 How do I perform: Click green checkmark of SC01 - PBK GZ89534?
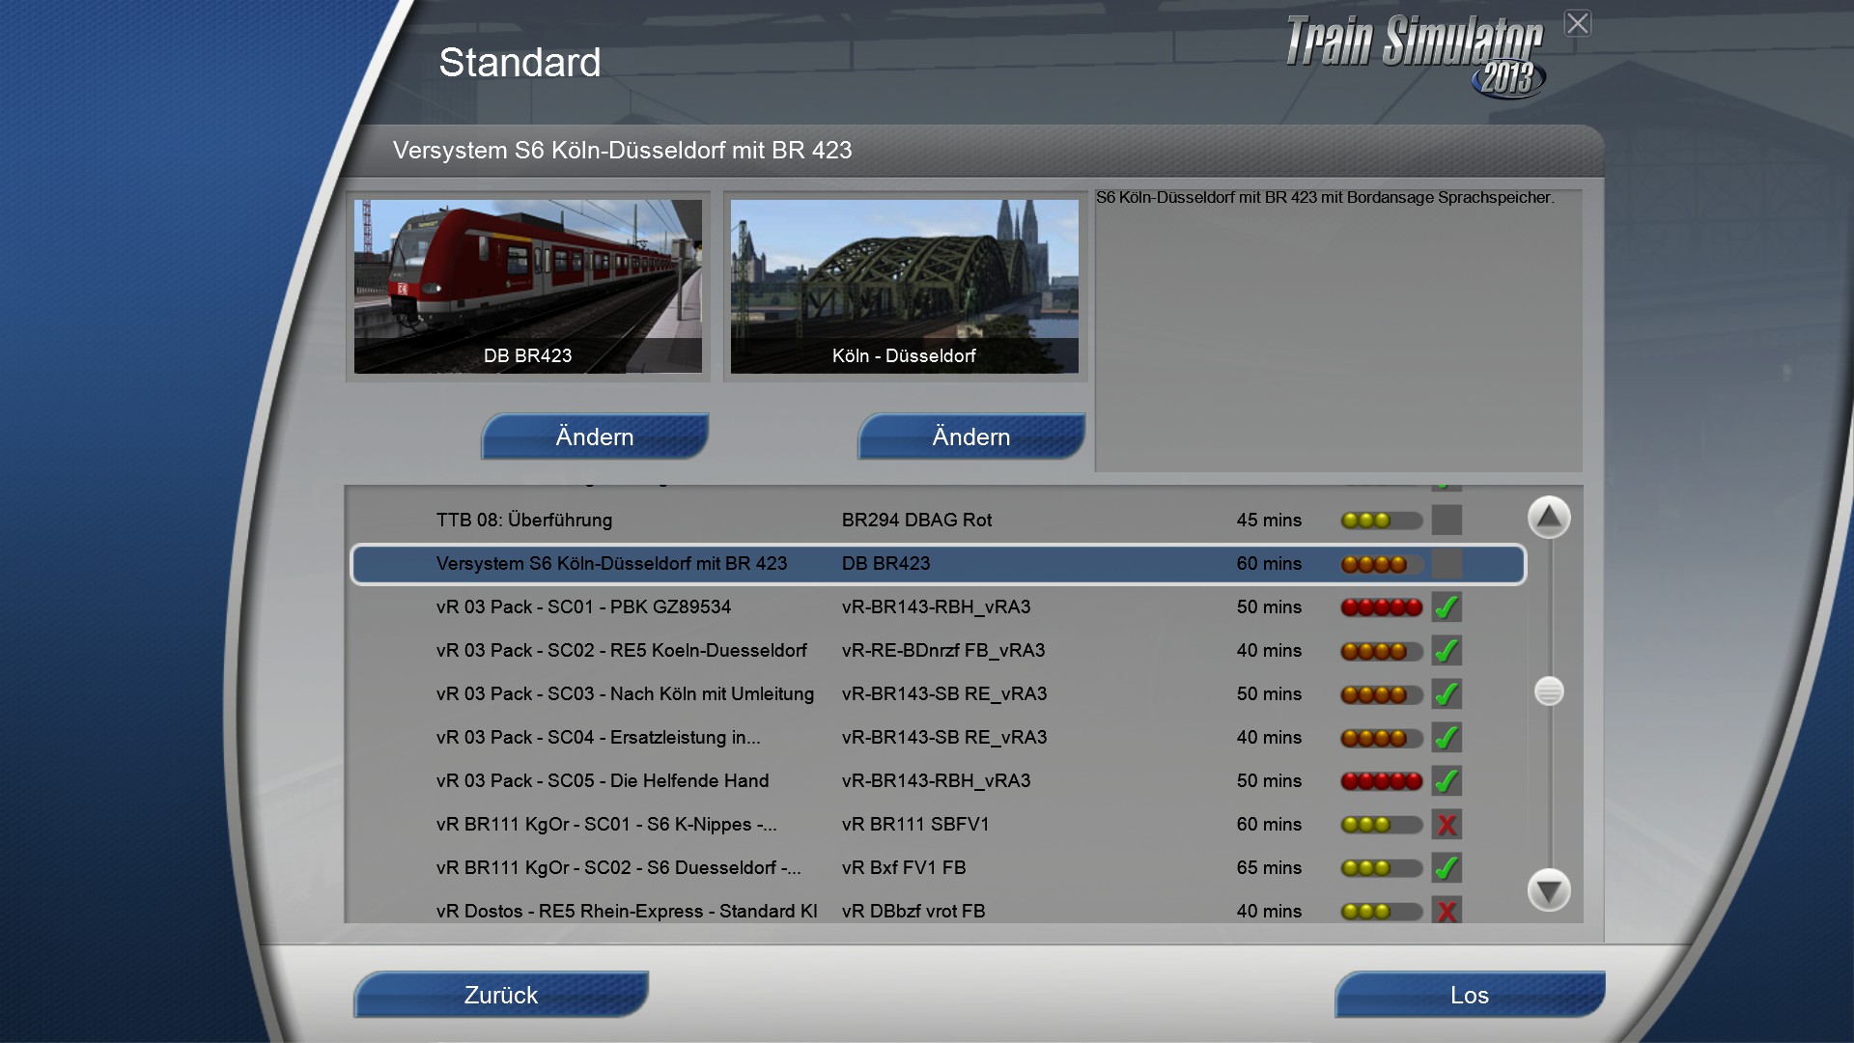(1447, 607)
